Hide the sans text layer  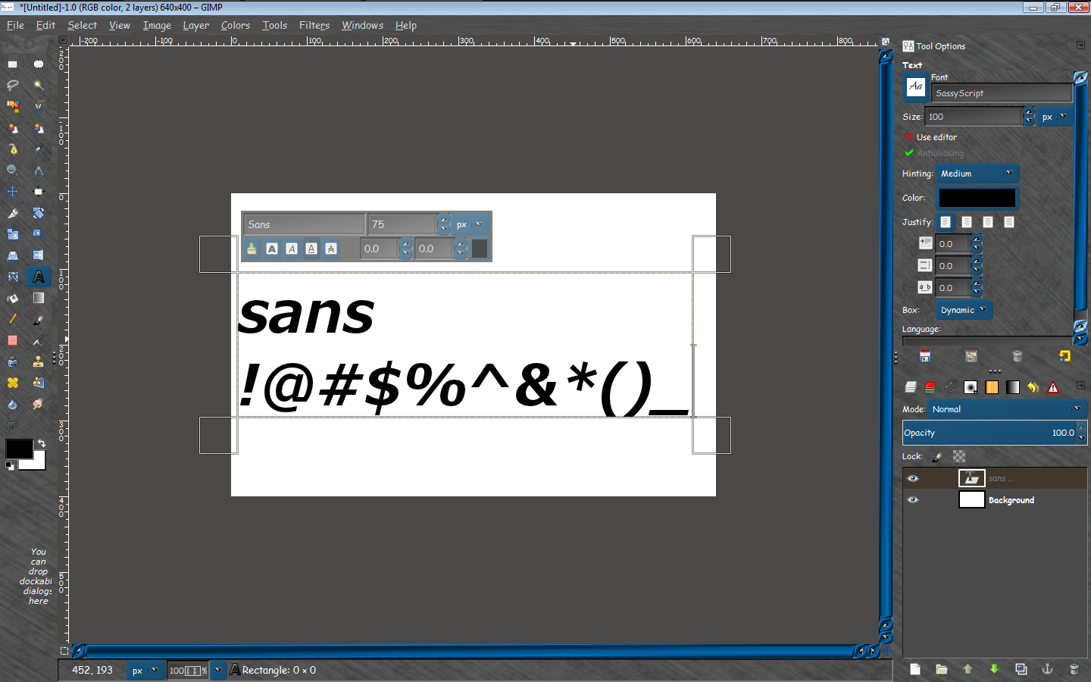[912, 478]
